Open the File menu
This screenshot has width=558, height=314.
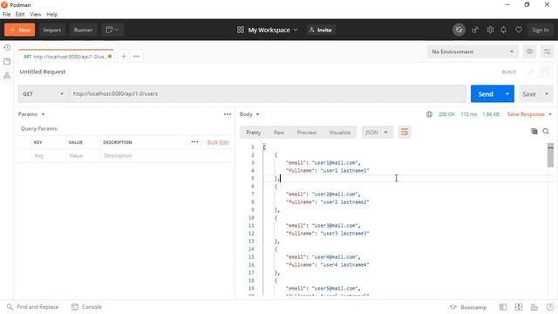tap(6, 14)
